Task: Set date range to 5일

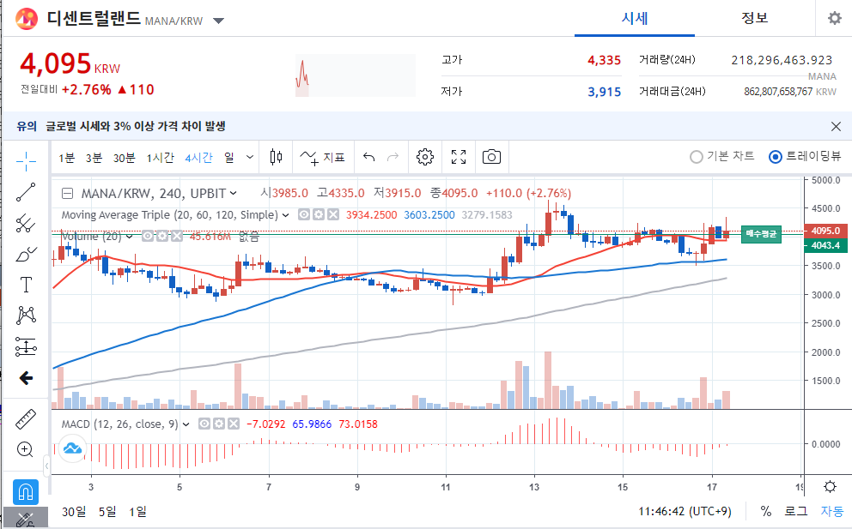Action: coord(107,512)
